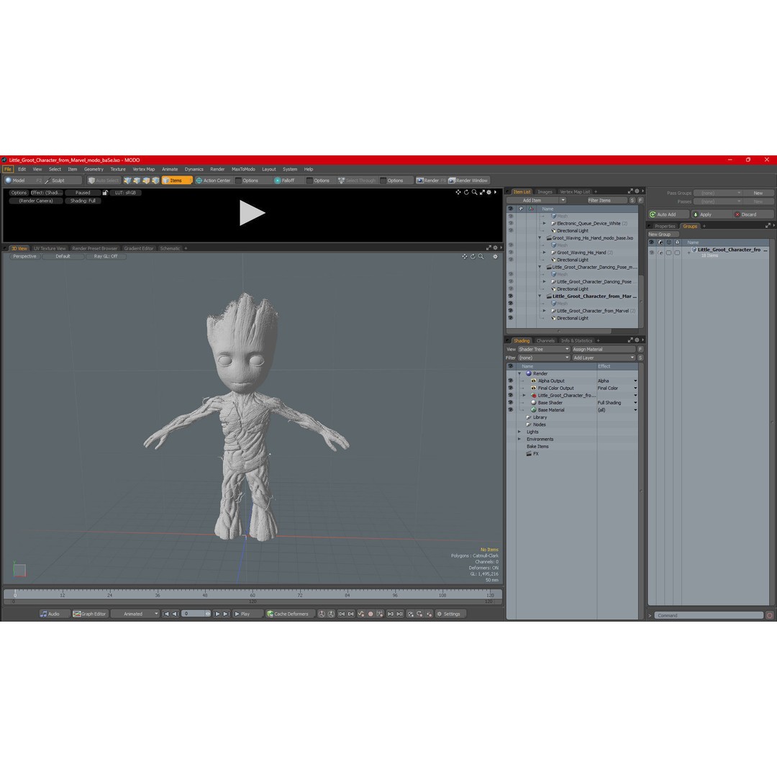Open Item List panel gear icon

click(637, 191)
